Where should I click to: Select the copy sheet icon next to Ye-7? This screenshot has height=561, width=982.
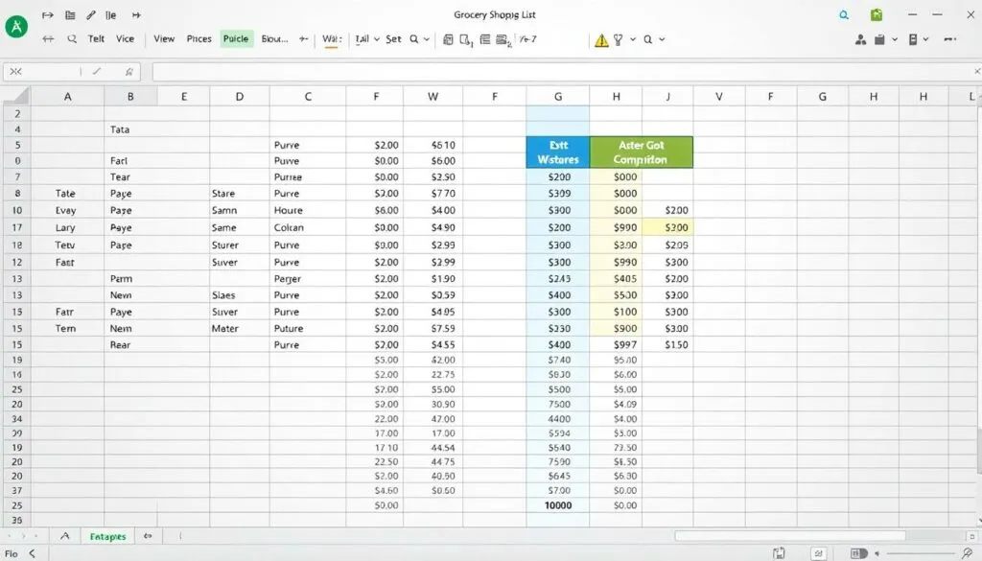point(502,39)
